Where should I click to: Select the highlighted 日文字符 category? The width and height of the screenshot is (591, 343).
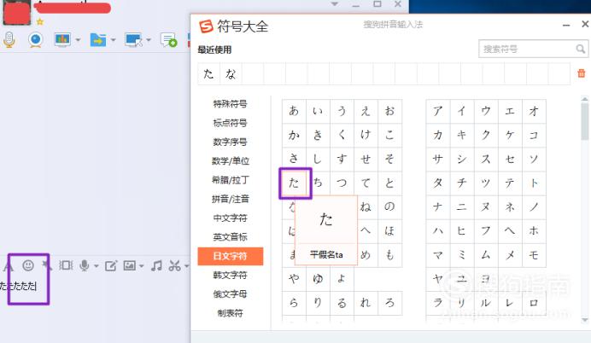tap(231, 256)
